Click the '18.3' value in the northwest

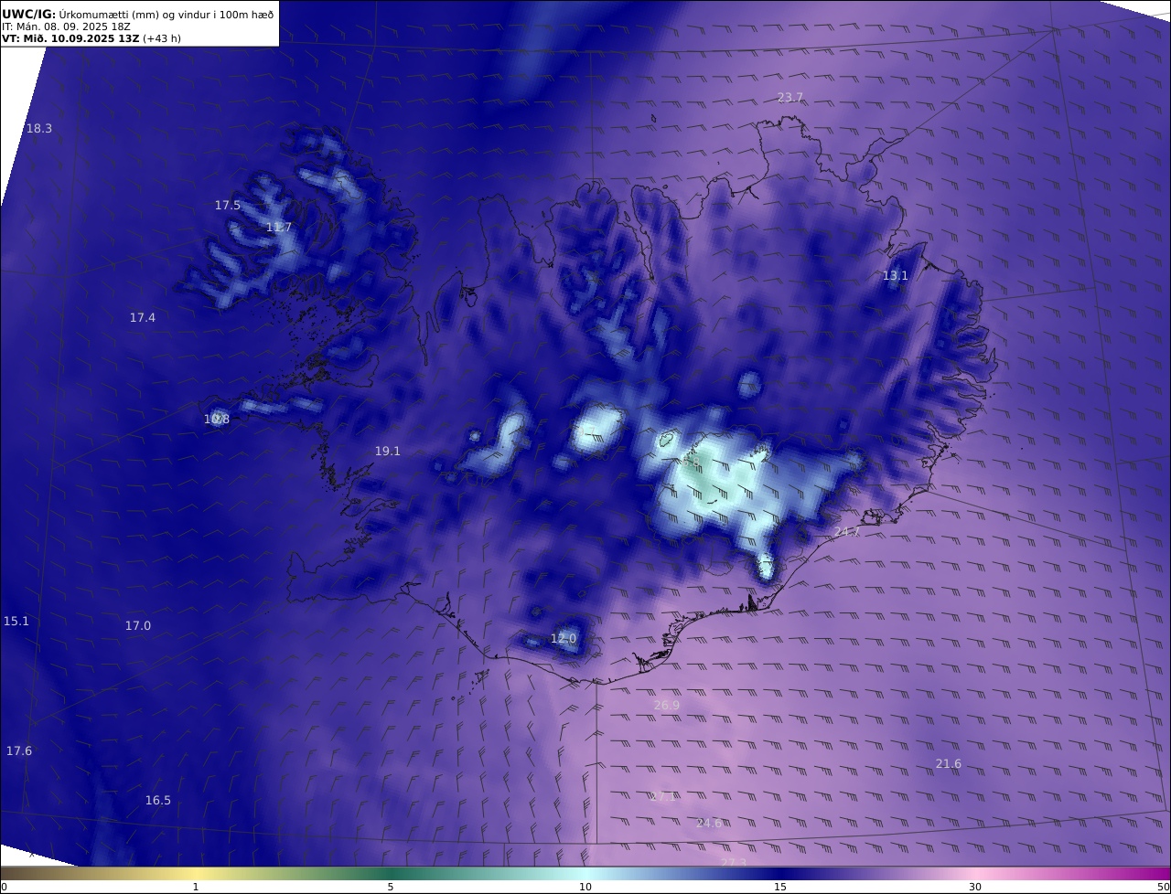[39, 129]
